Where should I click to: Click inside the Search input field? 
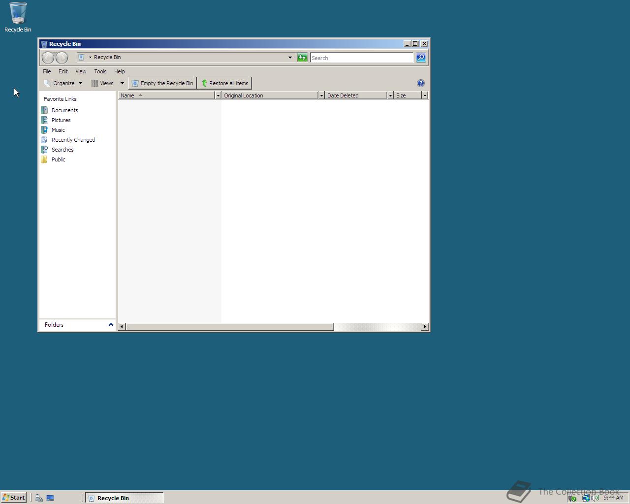362,58
